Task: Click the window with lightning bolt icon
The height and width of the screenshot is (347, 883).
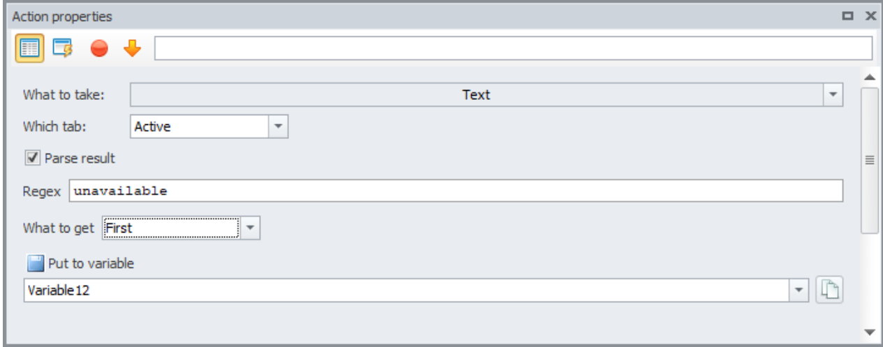Action: pyautogui.click(x=64, y=48)
